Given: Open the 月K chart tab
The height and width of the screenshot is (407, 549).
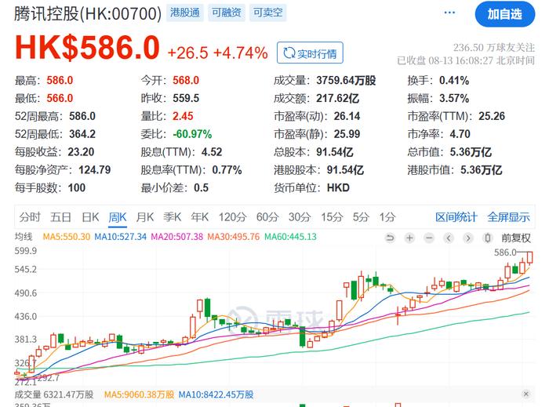Looking at the screenshot, I should pos(145,217).
